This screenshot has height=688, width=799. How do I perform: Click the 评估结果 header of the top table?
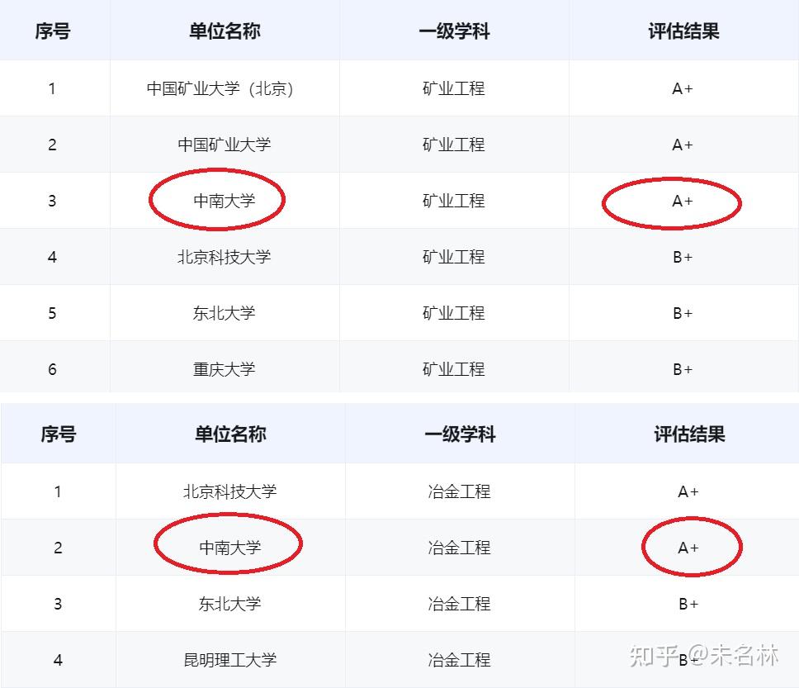click(683, 31)
